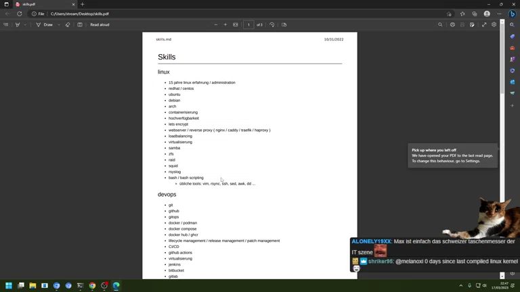The width and height of the screenshot is (520, 292).
Task: Open a new browser tab
Action: [83, 4]
